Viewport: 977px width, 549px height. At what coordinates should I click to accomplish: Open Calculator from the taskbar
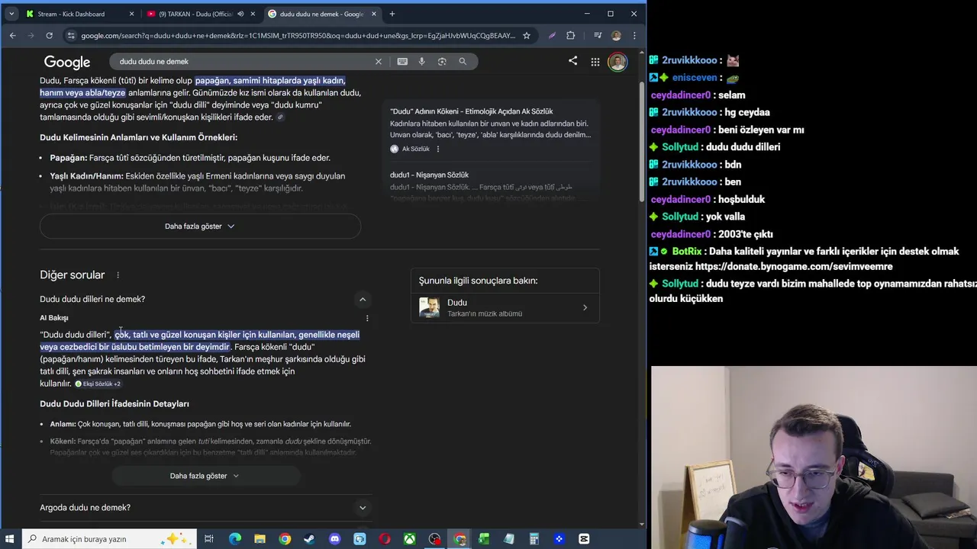(534, 539)
